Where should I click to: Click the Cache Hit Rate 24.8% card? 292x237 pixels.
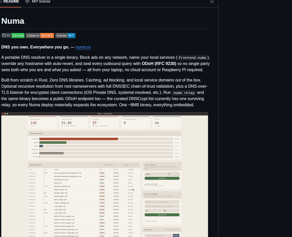[x=73, y=123]
